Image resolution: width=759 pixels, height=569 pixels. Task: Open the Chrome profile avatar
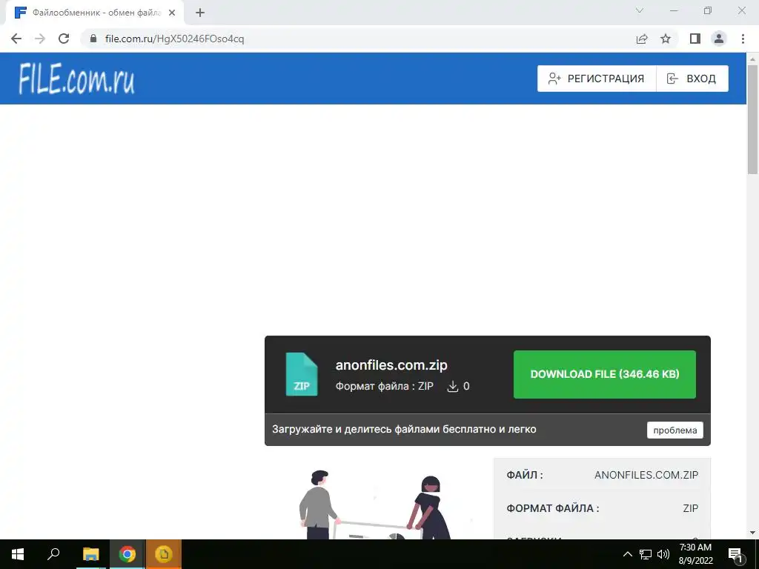pos(719,39)
